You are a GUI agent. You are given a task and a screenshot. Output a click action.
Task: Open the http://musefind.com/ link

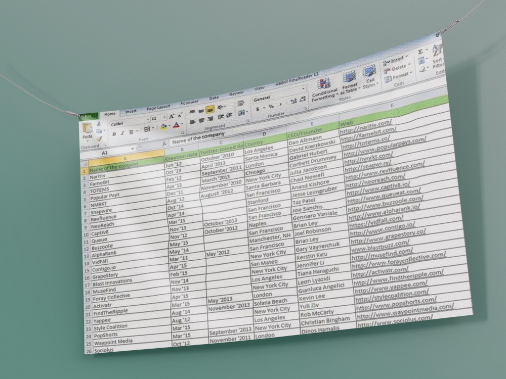383,255
